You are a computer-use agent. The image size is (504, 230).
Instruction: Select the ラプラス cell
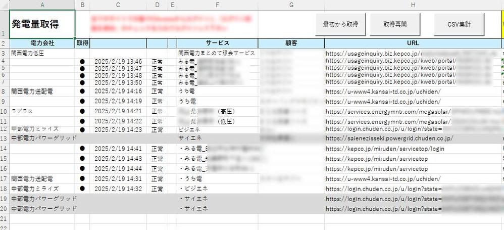tap(42, 111)
